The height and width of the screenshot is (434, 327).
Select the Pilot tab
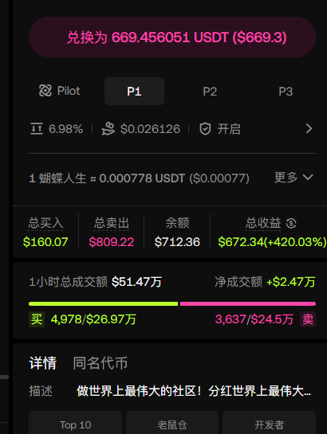(x=59, y=91)
